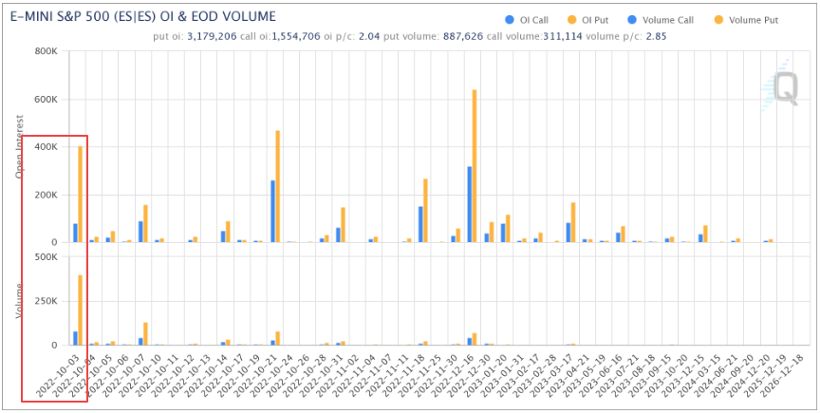Click the OI Put bar for 2022-10-31
The image size is (820, 413).
point(343,225)
